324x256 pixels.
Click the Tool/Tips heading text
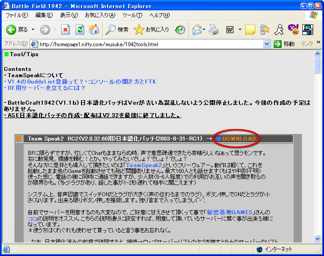coord(24,54)
